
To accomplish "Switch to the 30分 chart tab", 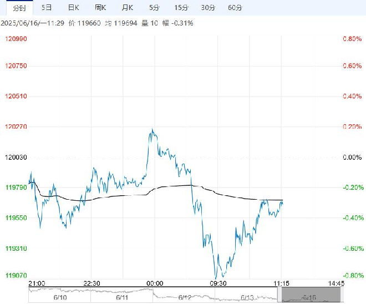I will click(x=208, y=8).
